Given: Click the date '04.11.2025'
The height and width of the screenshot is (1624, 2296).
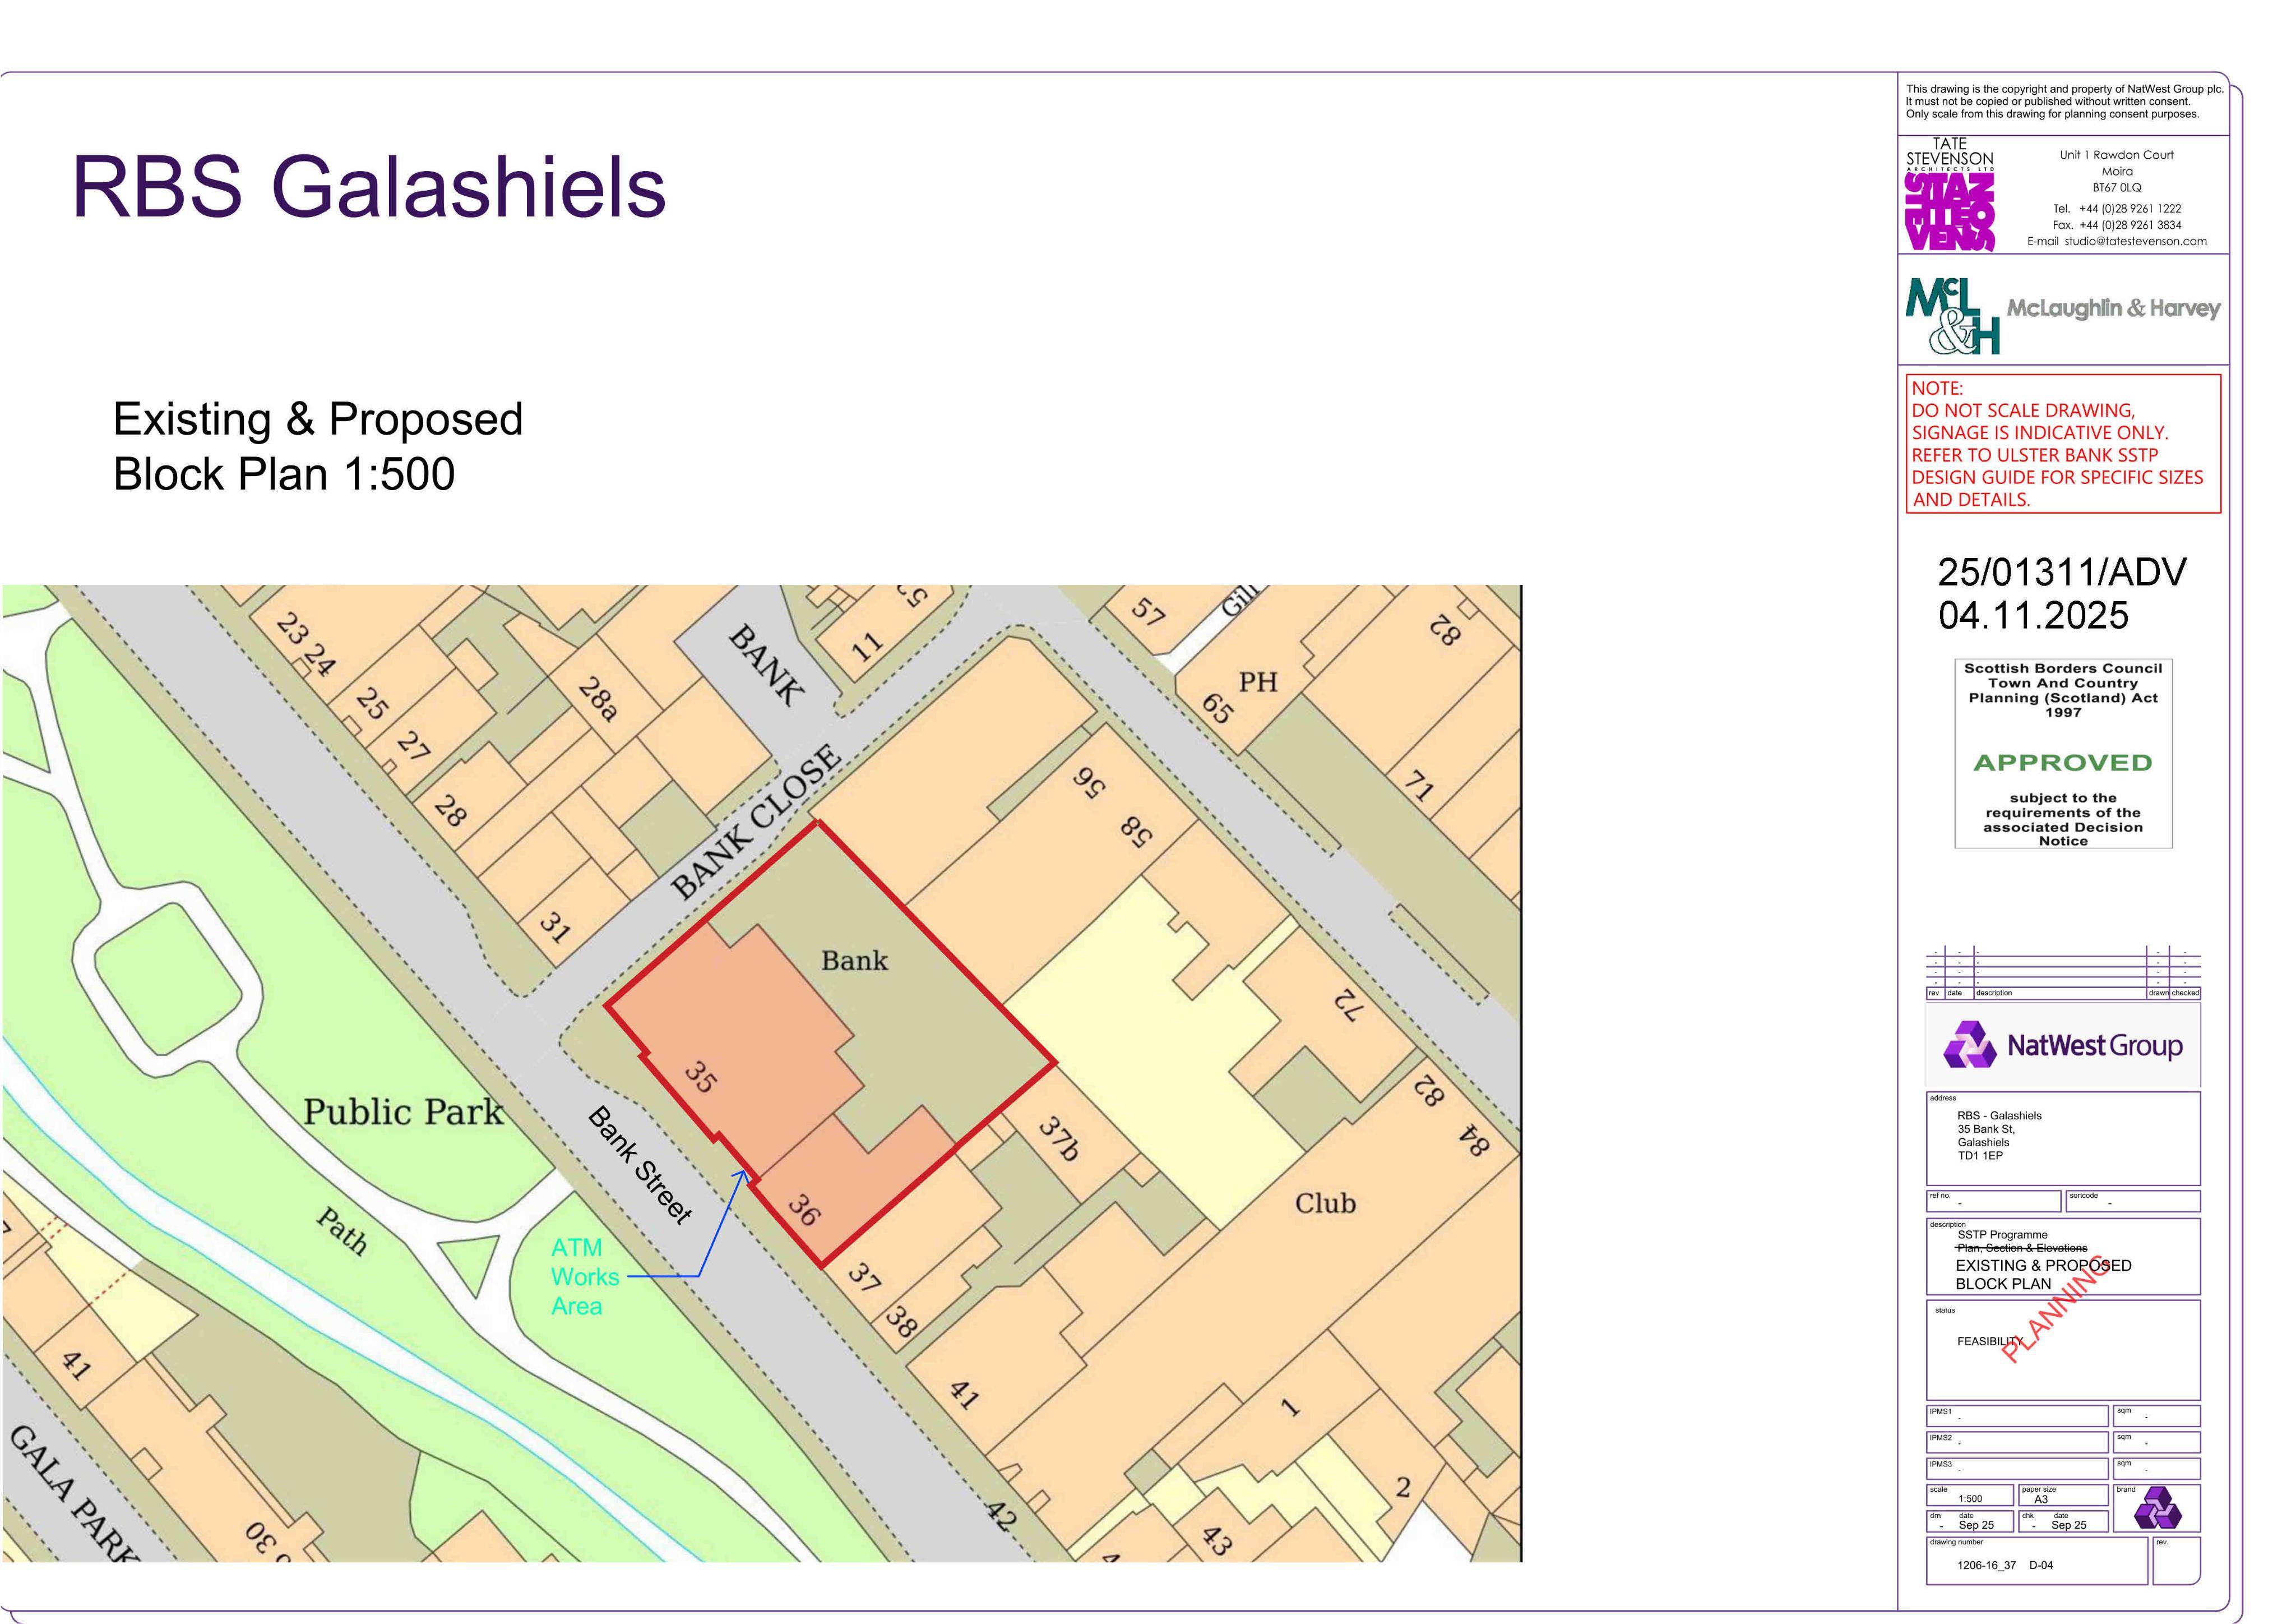Looking at the screenshot, I should pyautogui.click(x=2033, y=615).
